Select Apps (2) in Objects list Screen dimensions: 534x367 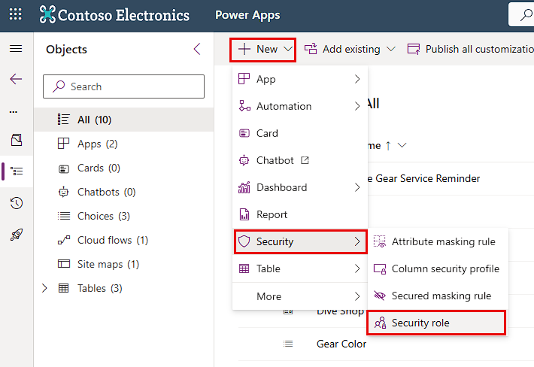98,144
